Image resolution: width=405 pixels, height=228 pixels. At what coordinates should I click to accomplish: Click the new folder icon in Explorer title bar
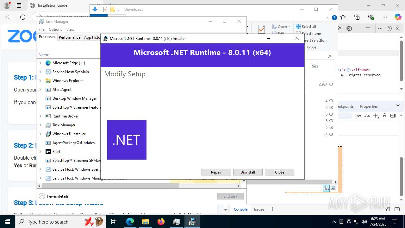pyautogui.click(x=112, y=9)
